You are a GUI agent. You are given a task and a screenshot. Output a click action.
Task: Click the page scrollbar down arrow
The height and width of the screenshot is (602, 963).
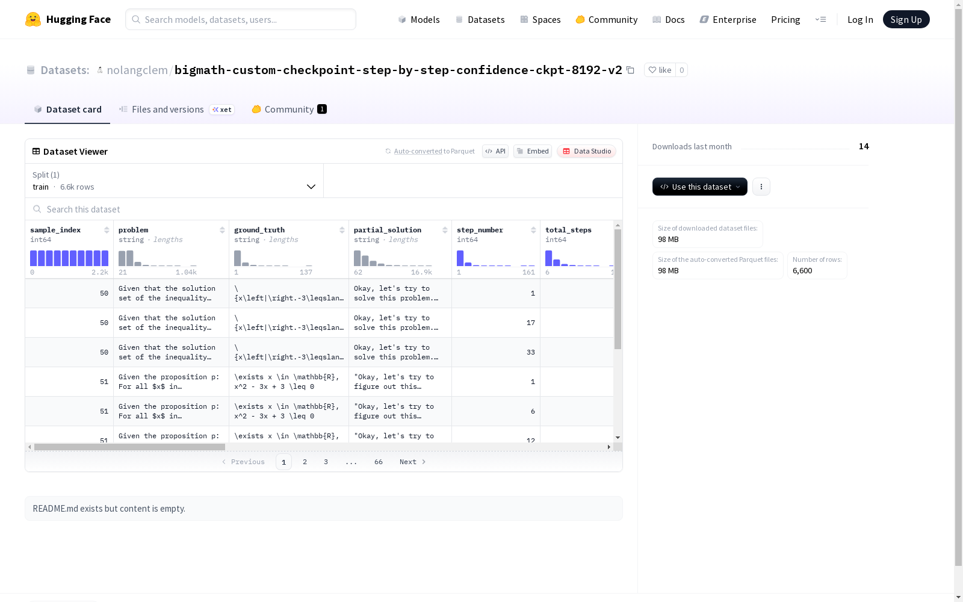958,597
